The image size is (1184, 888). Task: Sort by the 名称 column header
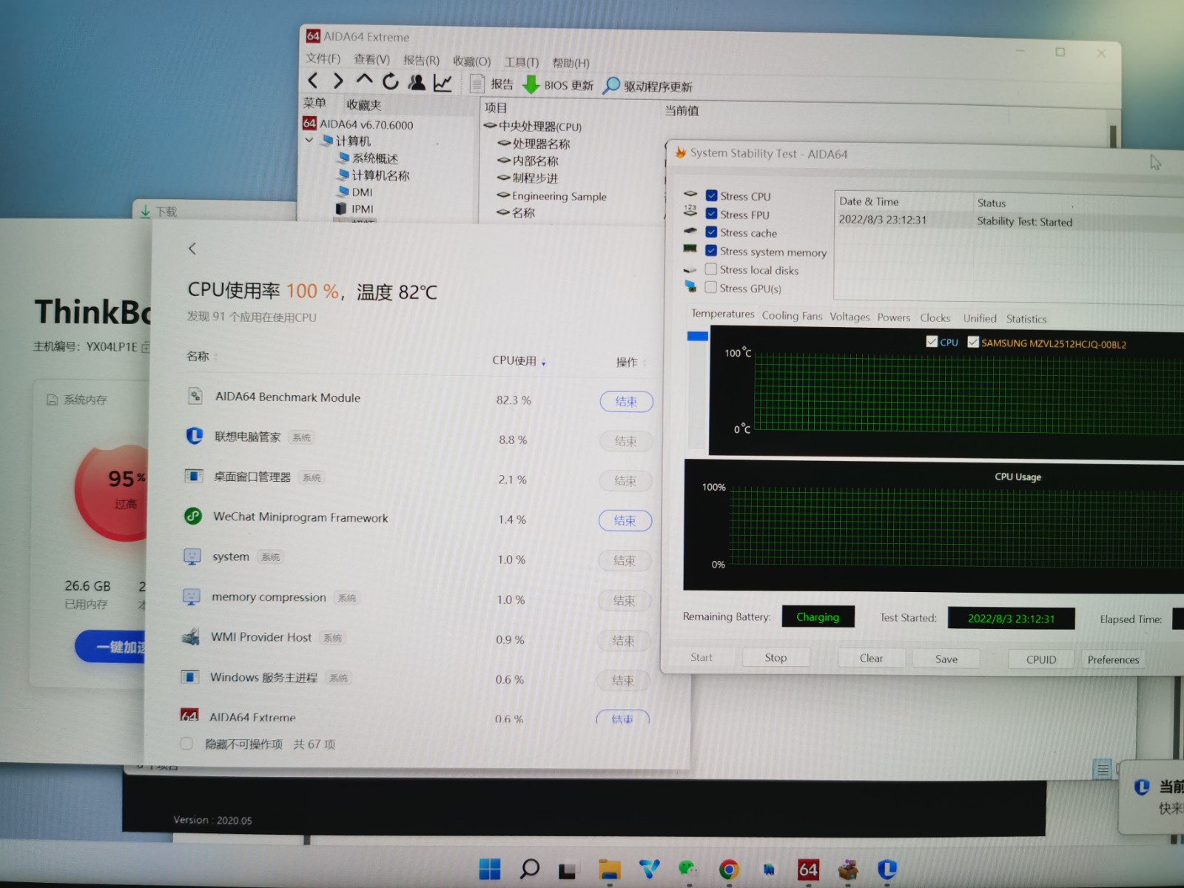[201, 356]
